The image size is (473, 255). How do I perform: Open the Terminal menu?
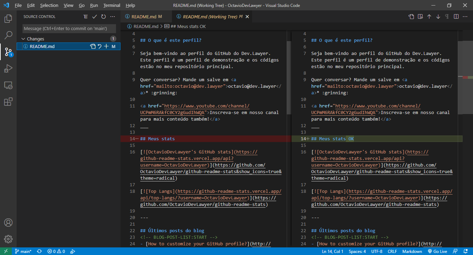tap(111, 5)
